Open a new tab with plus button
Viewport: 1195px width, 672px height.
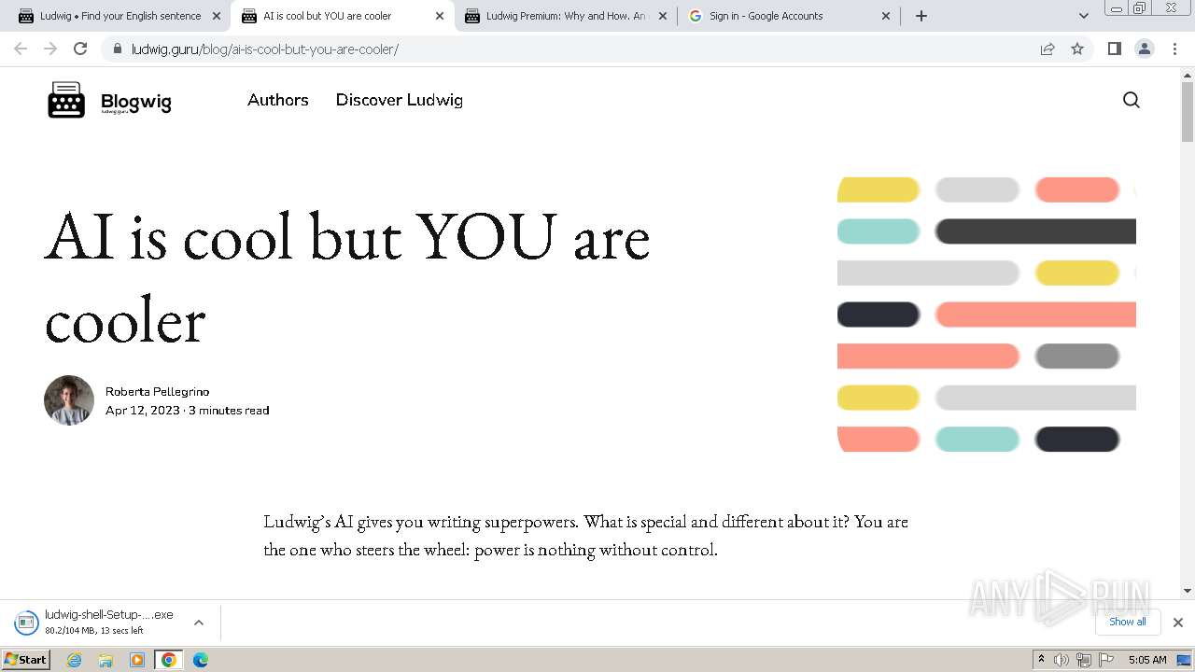coord(921,16)
